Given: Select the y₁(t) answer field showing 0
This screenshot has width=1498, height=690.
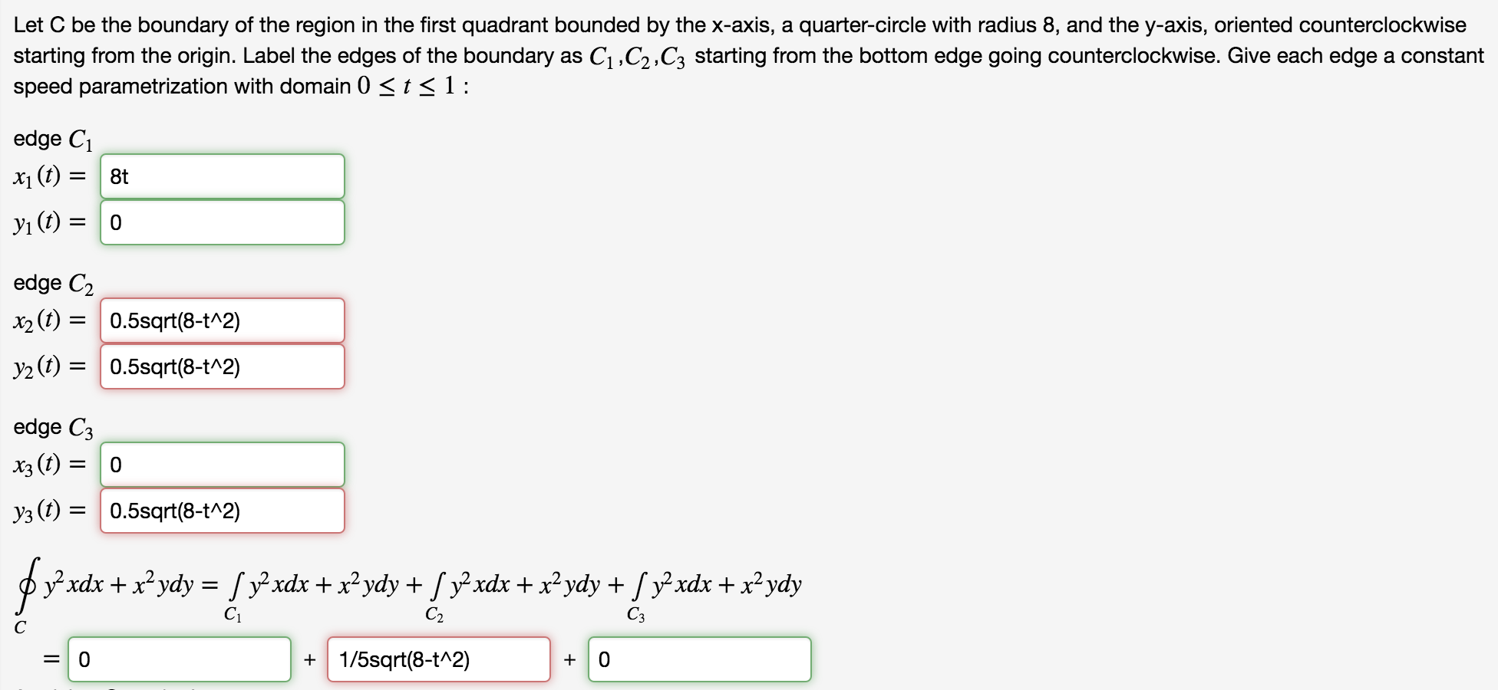Looking at the screenshot, I should pos(222,223).
